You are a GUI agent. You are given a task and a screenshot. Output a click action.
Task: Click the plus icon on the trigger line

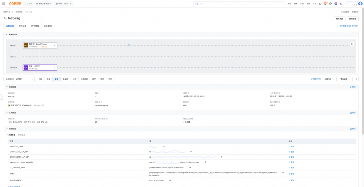click(129, 45)
